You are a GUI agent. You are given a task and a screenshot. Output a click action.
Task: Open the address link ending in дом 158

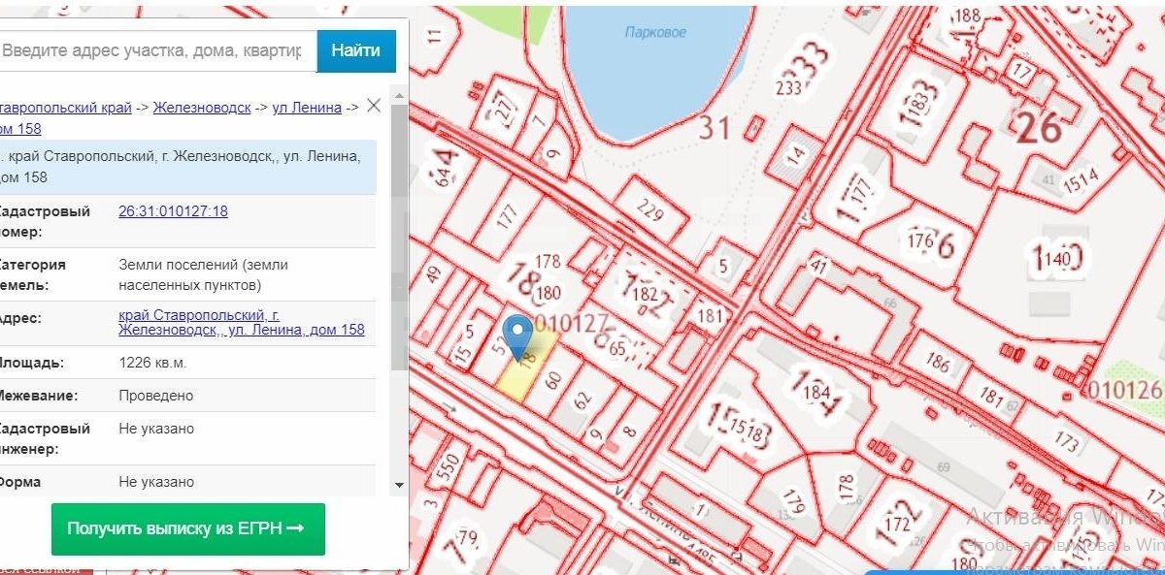(241, 322)
